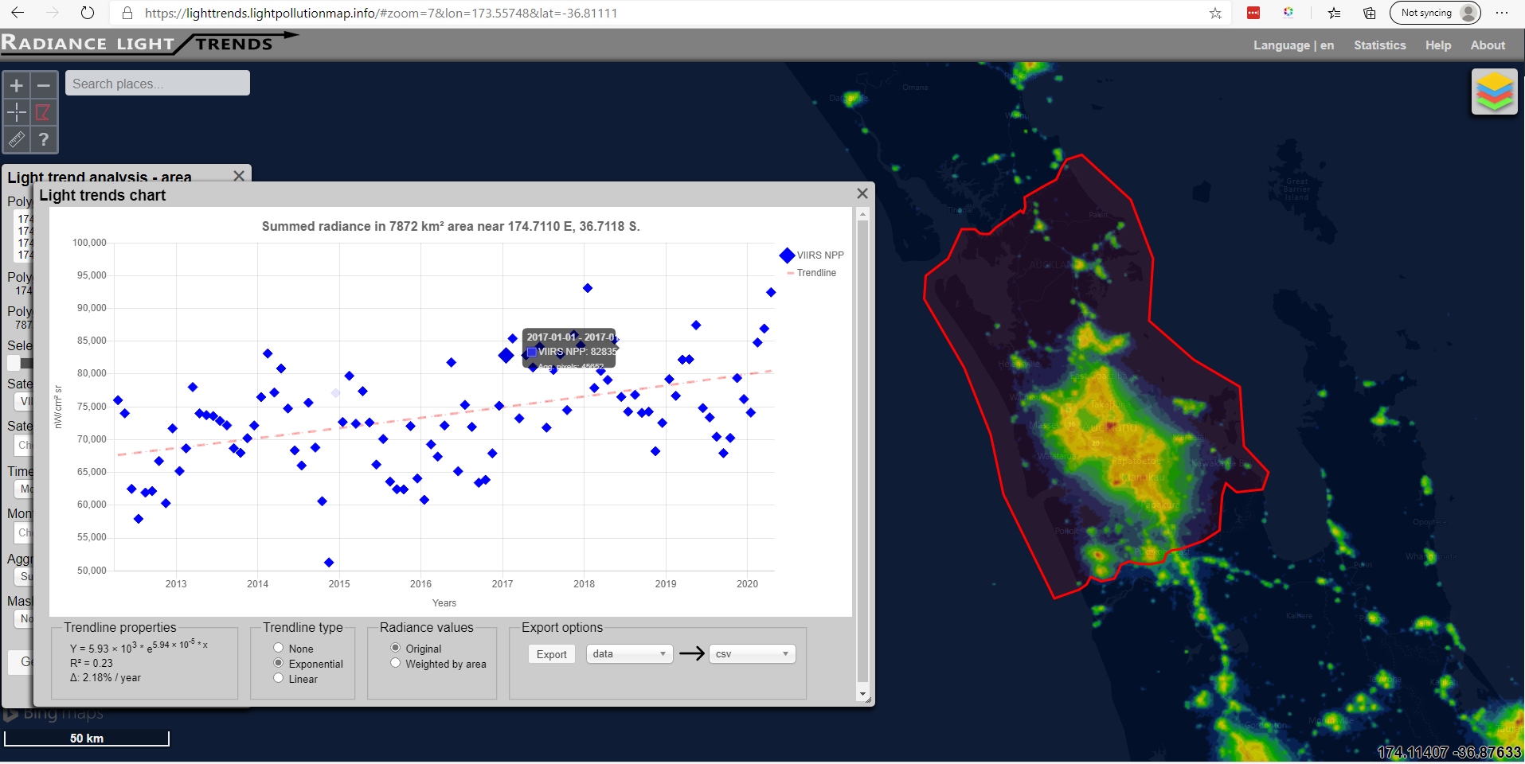
Task: Click the question mark help tool
Action: pyautogui.click(x=44, y=139)
